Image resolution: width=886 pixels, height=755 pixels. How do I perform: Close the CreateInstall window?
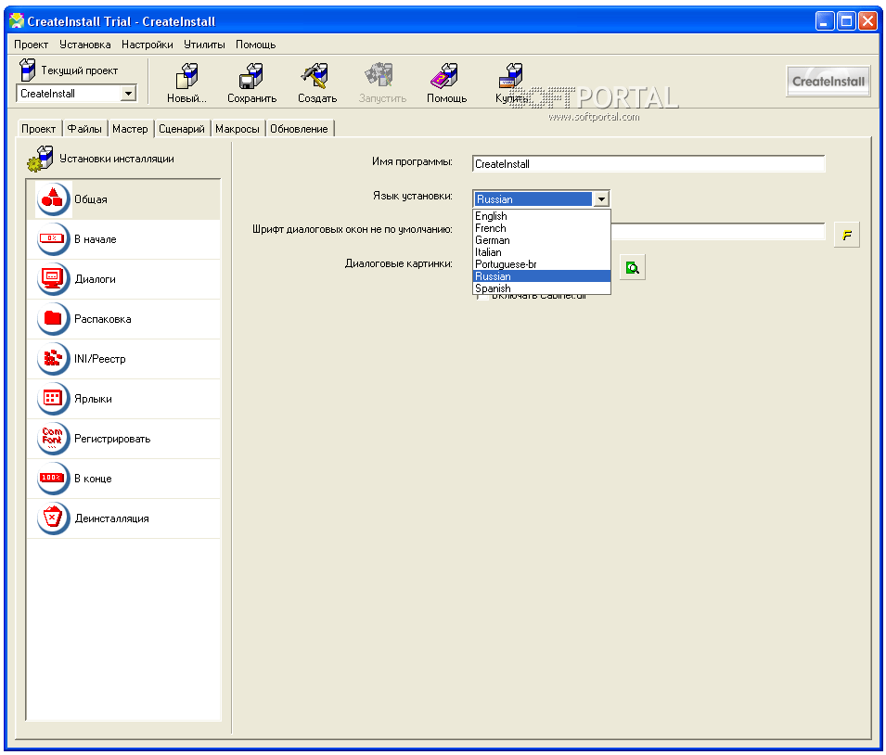[867, 21]
